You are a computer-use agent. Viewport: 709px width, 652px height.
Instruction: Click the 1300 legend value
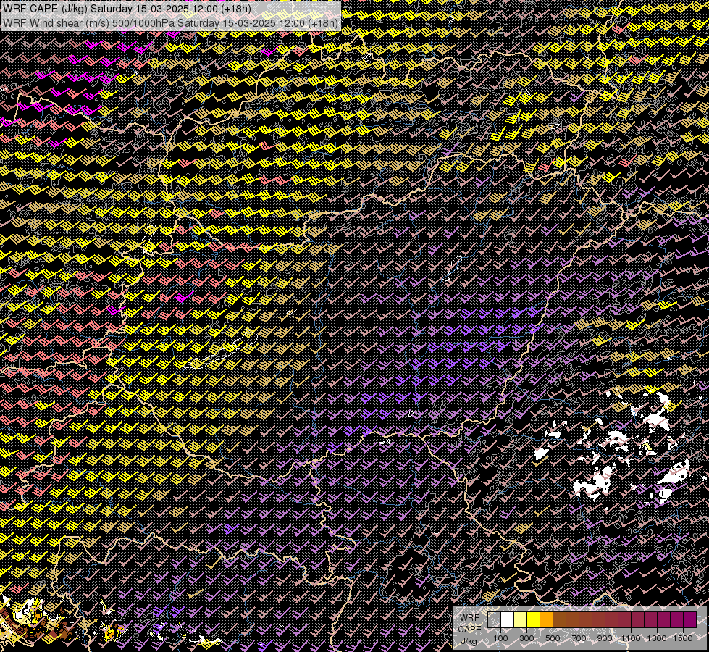click(x=657, y=638)
